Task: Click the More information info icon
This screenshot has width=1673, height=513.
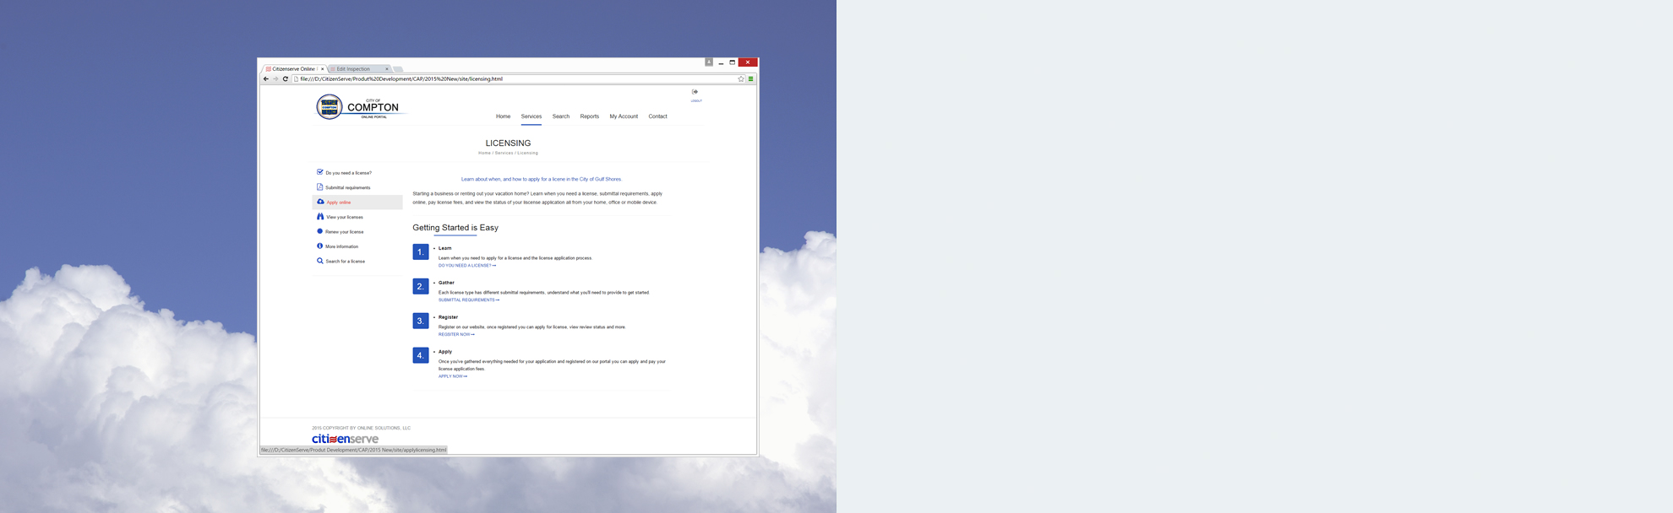Action: pos(319,246)
